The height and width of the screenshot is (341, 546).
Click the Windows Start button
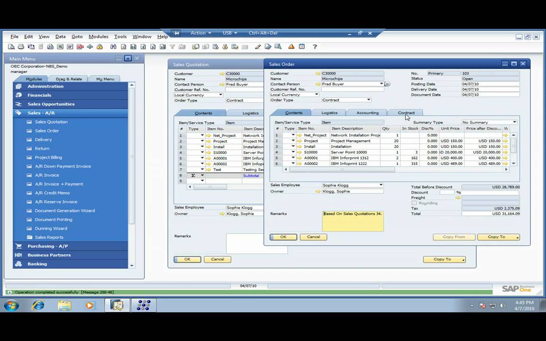pos(11,305)
